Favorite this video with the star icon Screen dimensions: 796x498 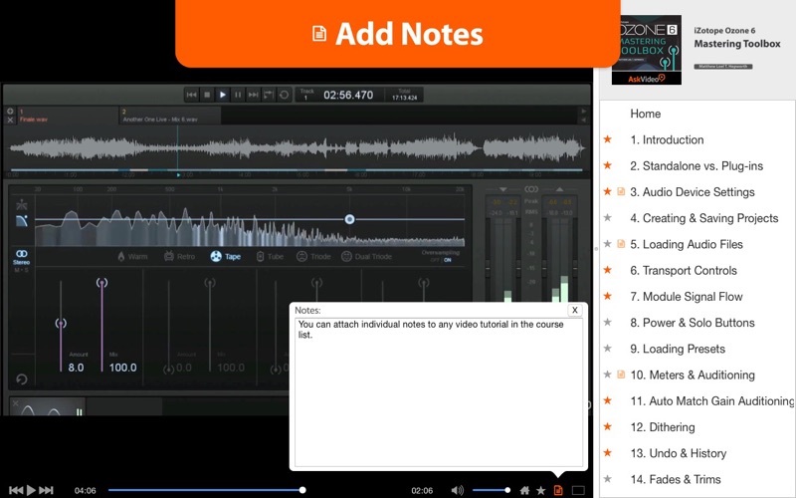click(541, 490)
